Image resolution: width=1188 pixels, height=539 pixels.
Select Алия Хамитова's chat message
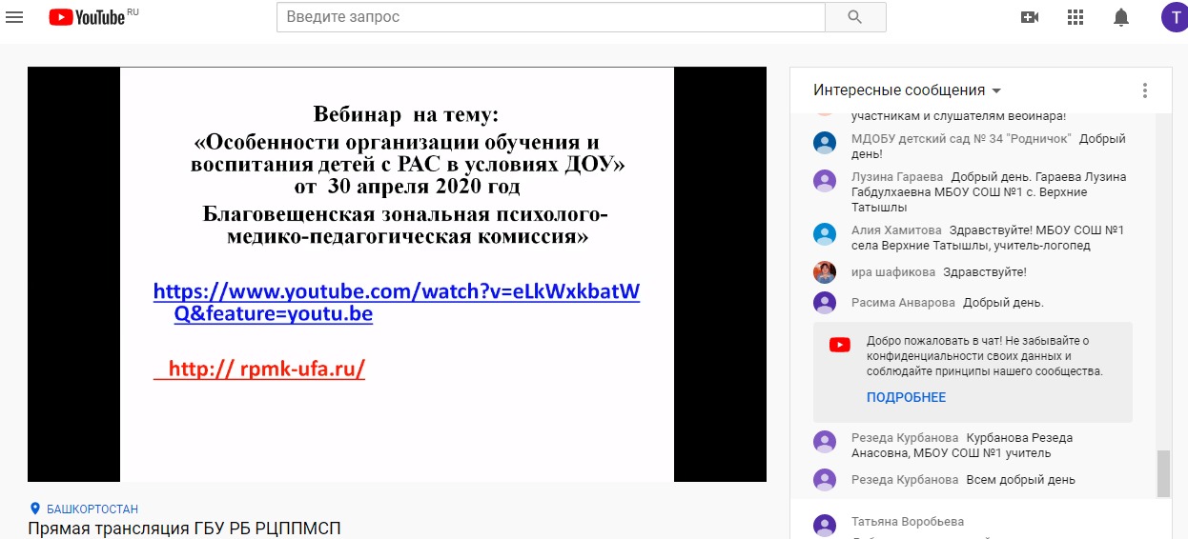click(987, 238)
